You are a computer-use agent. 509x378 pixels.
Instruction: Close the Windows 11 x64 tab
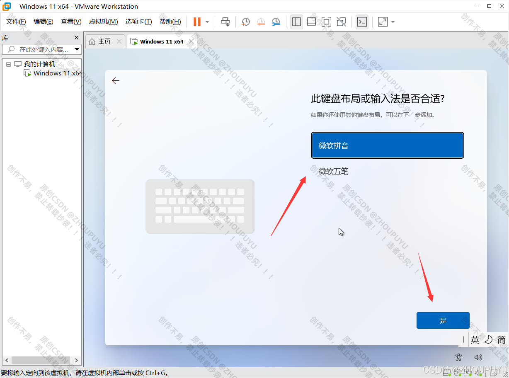click(191, 41)
